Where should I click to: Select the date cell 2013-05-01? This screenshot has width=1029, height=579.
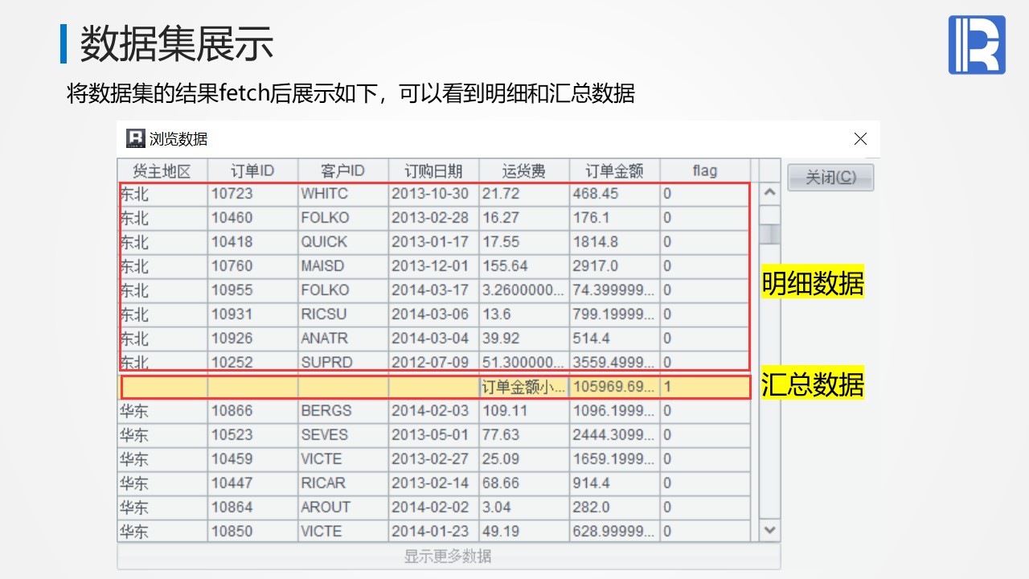click(434, 435)
